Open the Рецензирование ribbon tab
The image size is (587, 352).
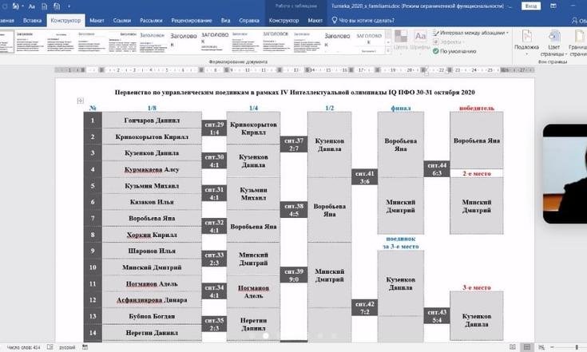coord(192,21)
